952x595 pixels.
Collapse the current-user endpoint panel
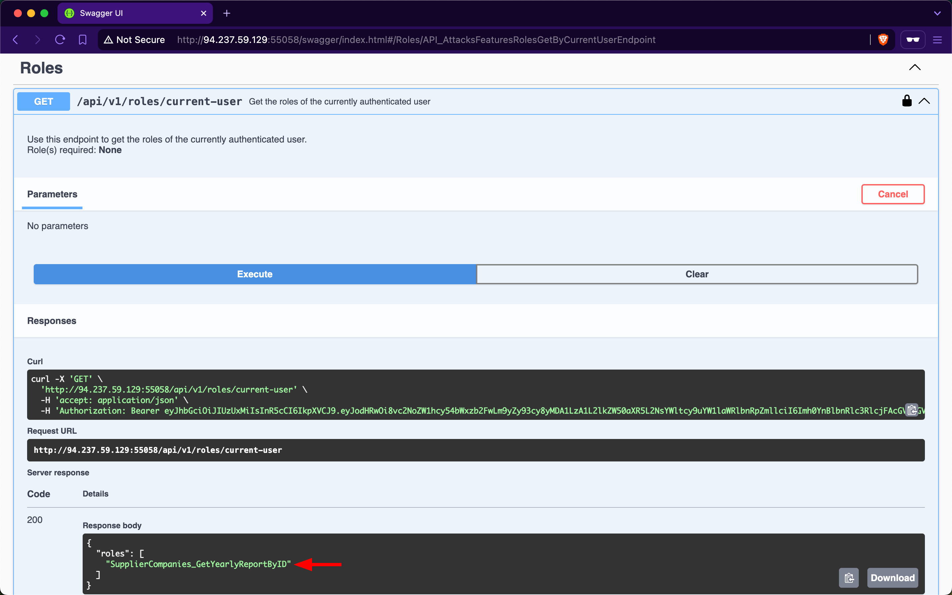(924, 101)
